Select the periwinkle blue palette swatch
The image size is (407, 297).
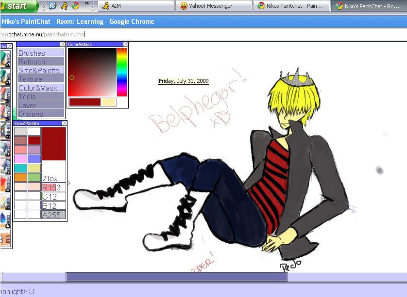[34, 159]
